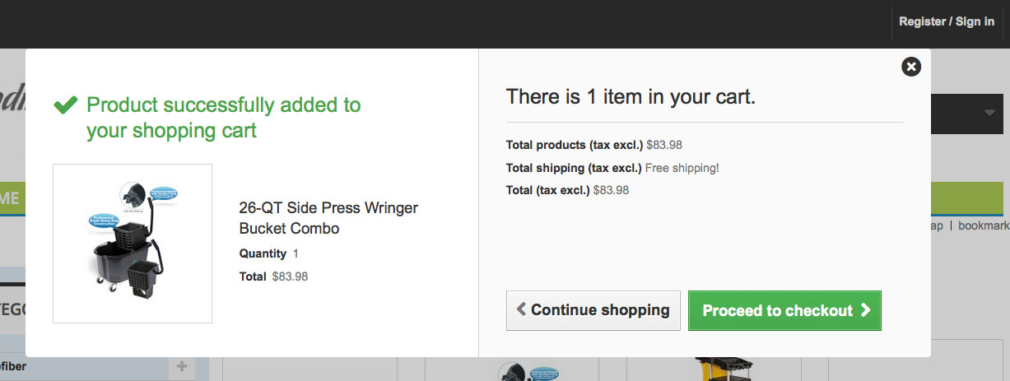Click the right chevron on Proceed to checkout
The height and width of the screenshot is (381, 1010).
pyautogui.click(x=865, y=310)
